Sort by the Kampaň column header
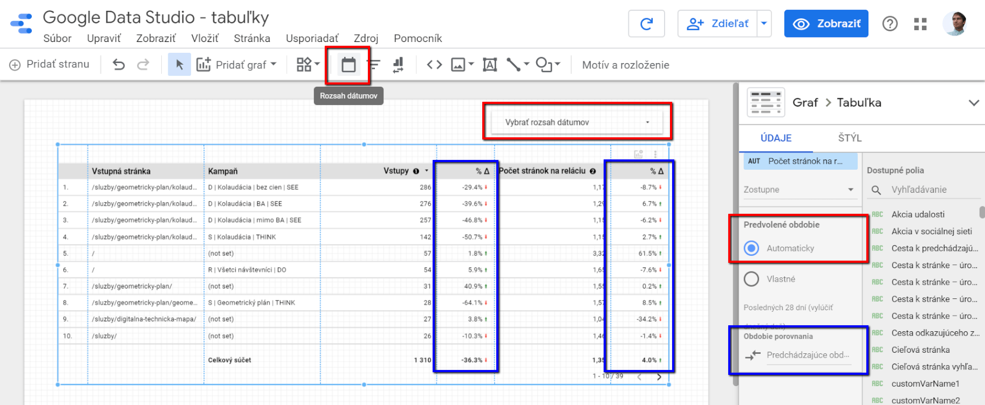Screen dimensions: 985x405 click(223, 171)
